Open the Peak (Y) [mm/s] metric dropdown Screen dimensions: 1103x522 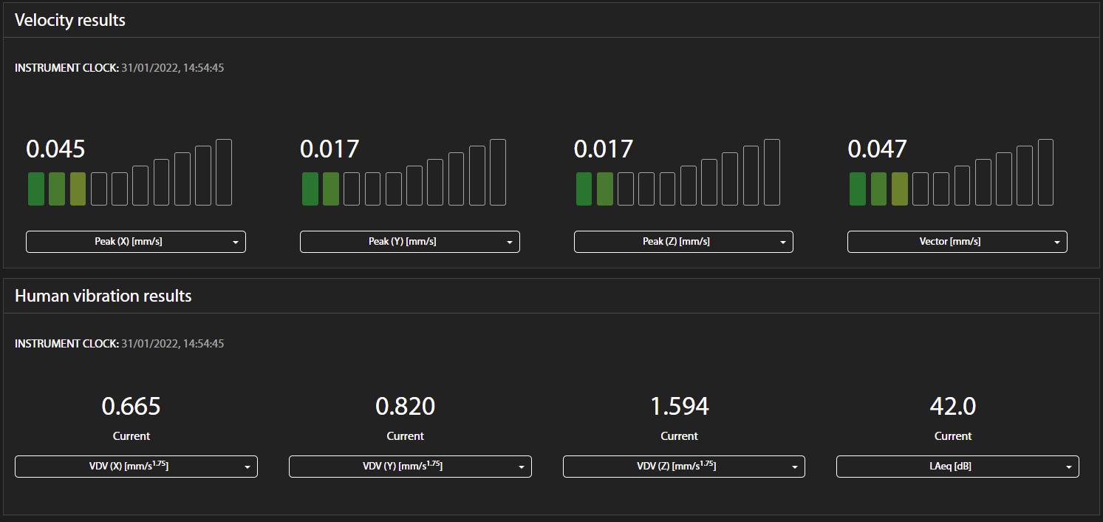[x=409, y=241]
